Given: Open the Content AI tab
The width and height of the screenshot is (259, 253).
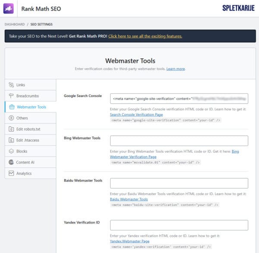Looking at the screenshot, I should point(31,162).
